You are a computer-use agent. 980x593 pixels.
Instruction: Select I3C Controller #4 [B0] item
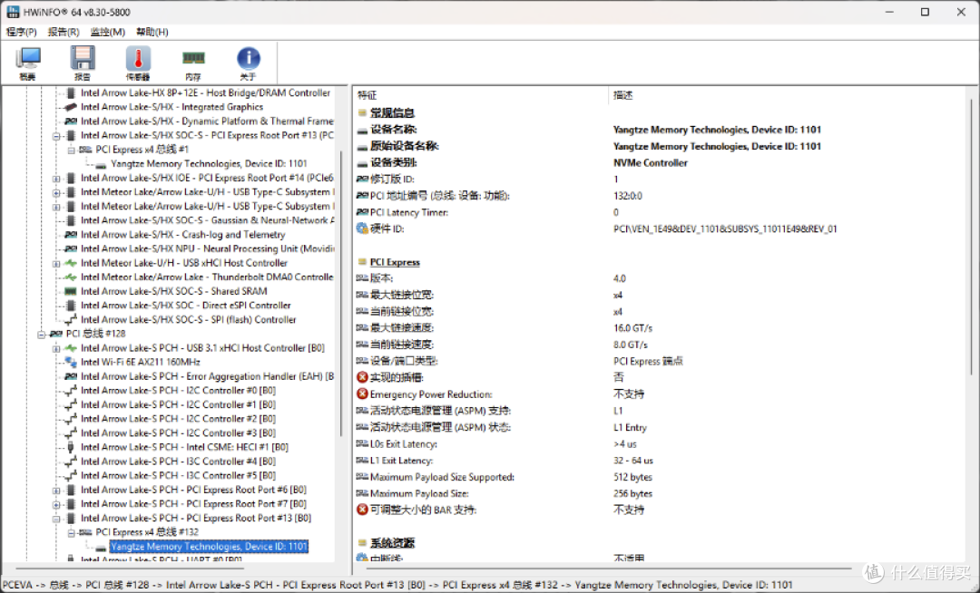[178, 462]
